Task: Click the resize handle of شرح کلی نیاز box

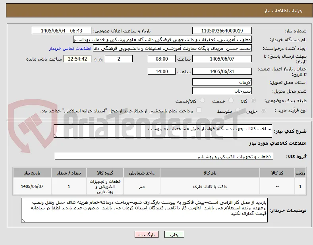Action: click(56, 136)
